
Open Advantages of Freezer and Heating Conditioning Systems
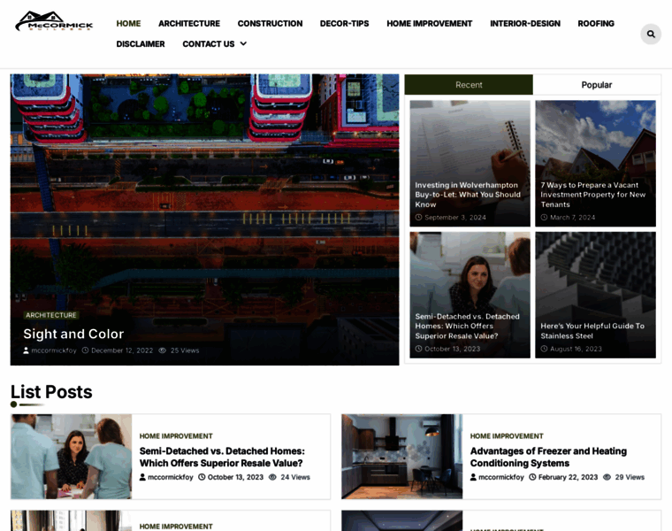(x=548, y=457)
